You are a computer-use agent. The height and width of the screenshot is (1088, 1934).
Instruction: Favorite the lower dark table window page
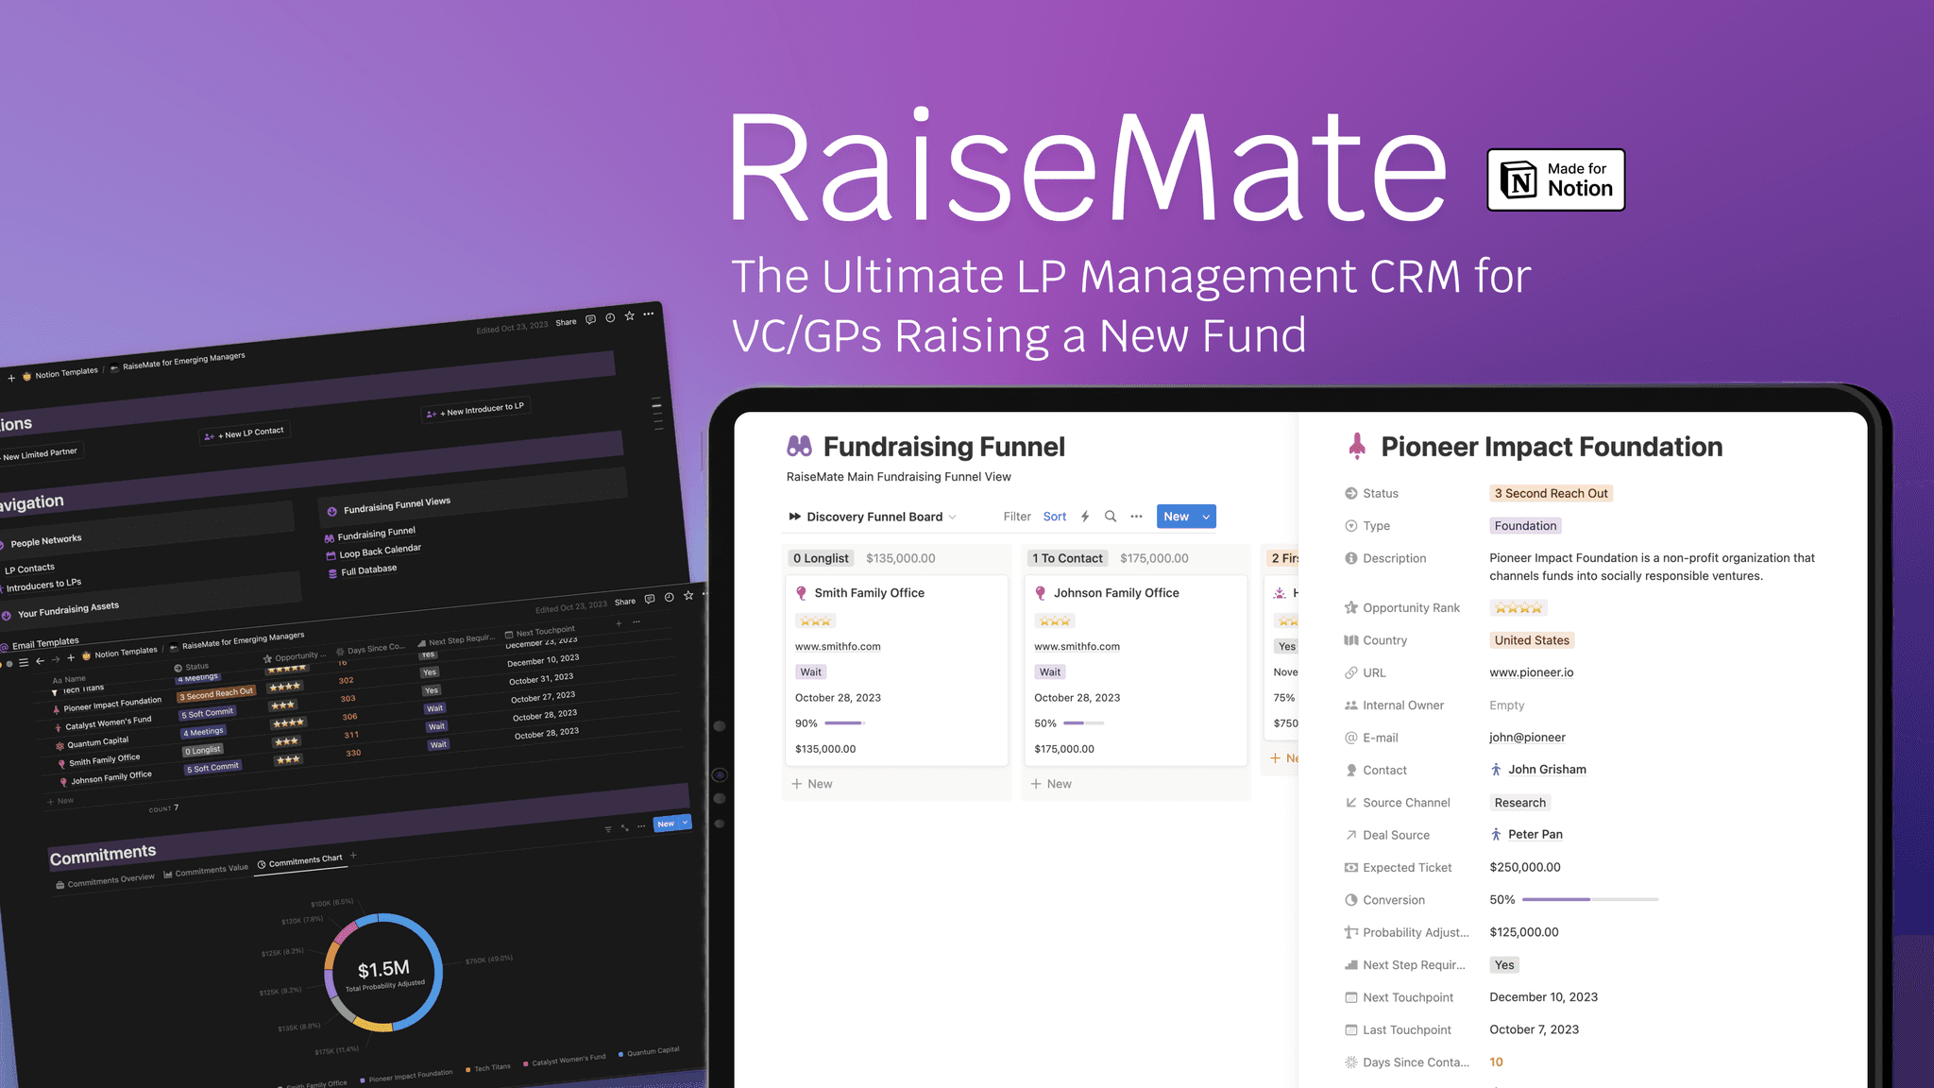click(x=688, y=595)
